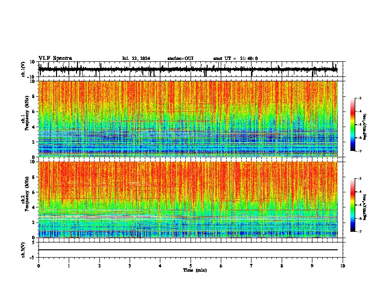Click the ch.2 log(PSD) color bar label
The height and width of the screenshot is (298, 386).
tap(365, 207)
